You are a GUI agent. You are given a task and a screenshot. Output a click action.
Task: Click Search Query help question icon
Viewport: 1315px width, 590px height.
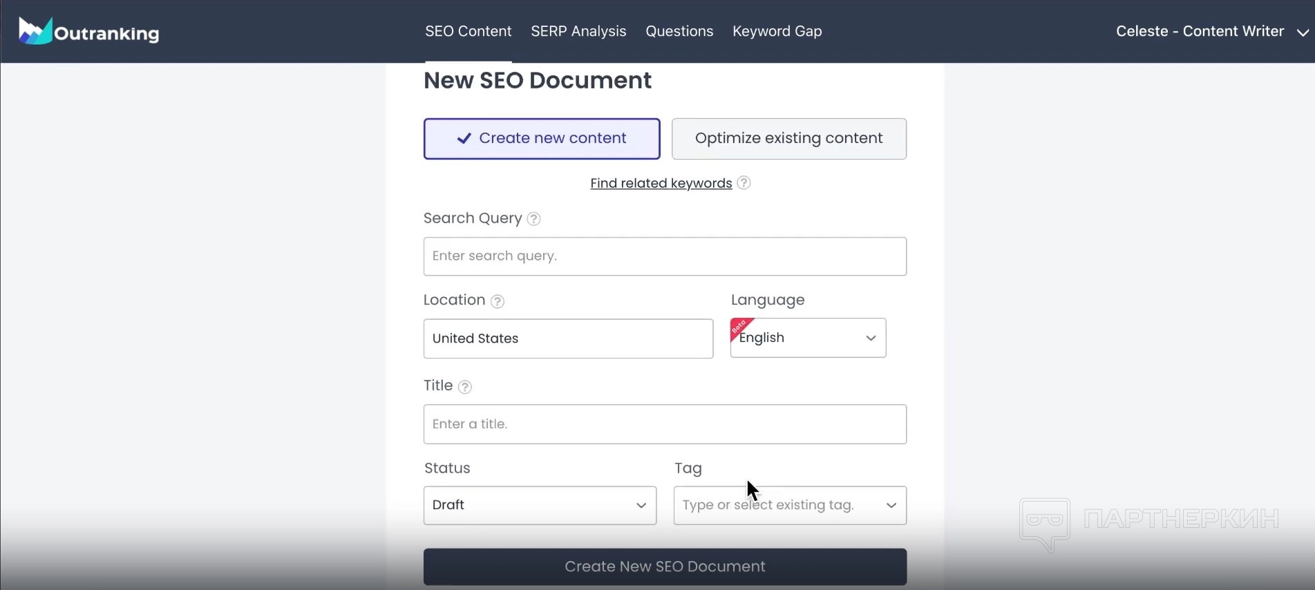click(533, 219)
